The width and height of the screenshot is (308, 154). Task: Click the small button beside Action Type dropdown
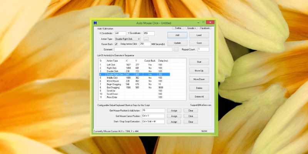click(146, 39)
